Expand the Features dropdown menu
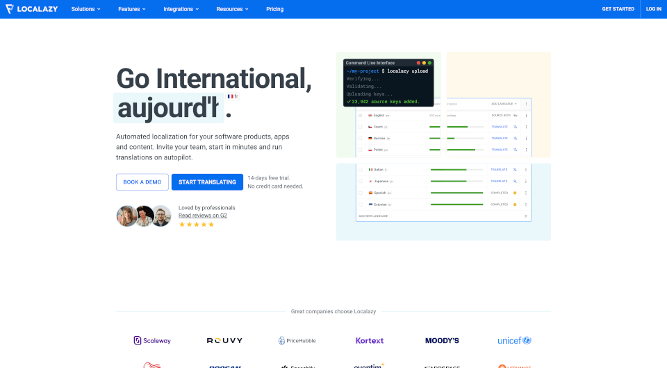This screenshot has height=368, width=667. click(132, 9)
